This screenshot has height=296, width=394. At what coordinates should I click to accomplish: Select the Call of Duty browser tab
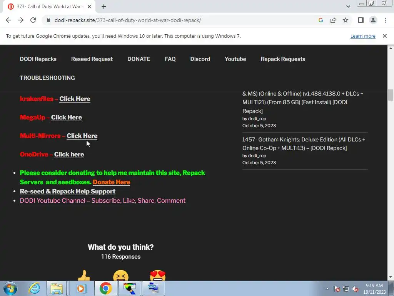49,7
